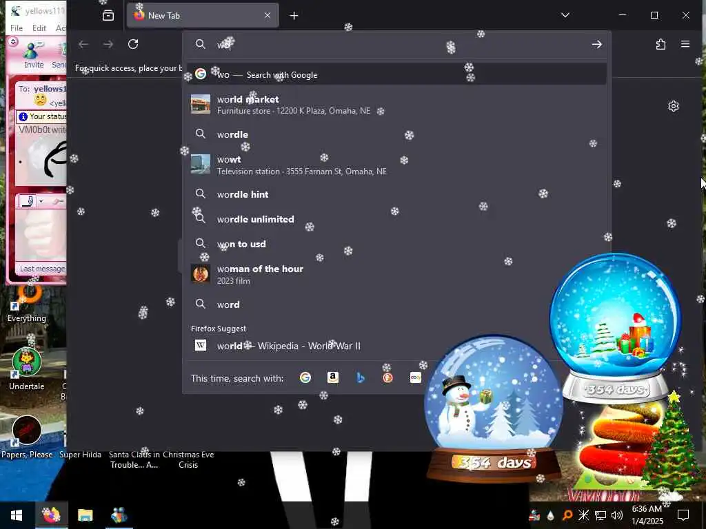Choose the 'wordle' search suggestion

pos(396,134)
